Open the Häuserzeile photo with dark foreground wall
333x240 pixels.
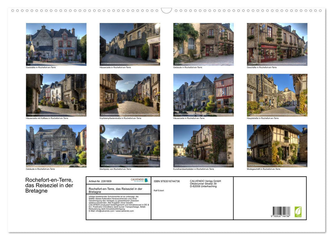pos(130,44)
